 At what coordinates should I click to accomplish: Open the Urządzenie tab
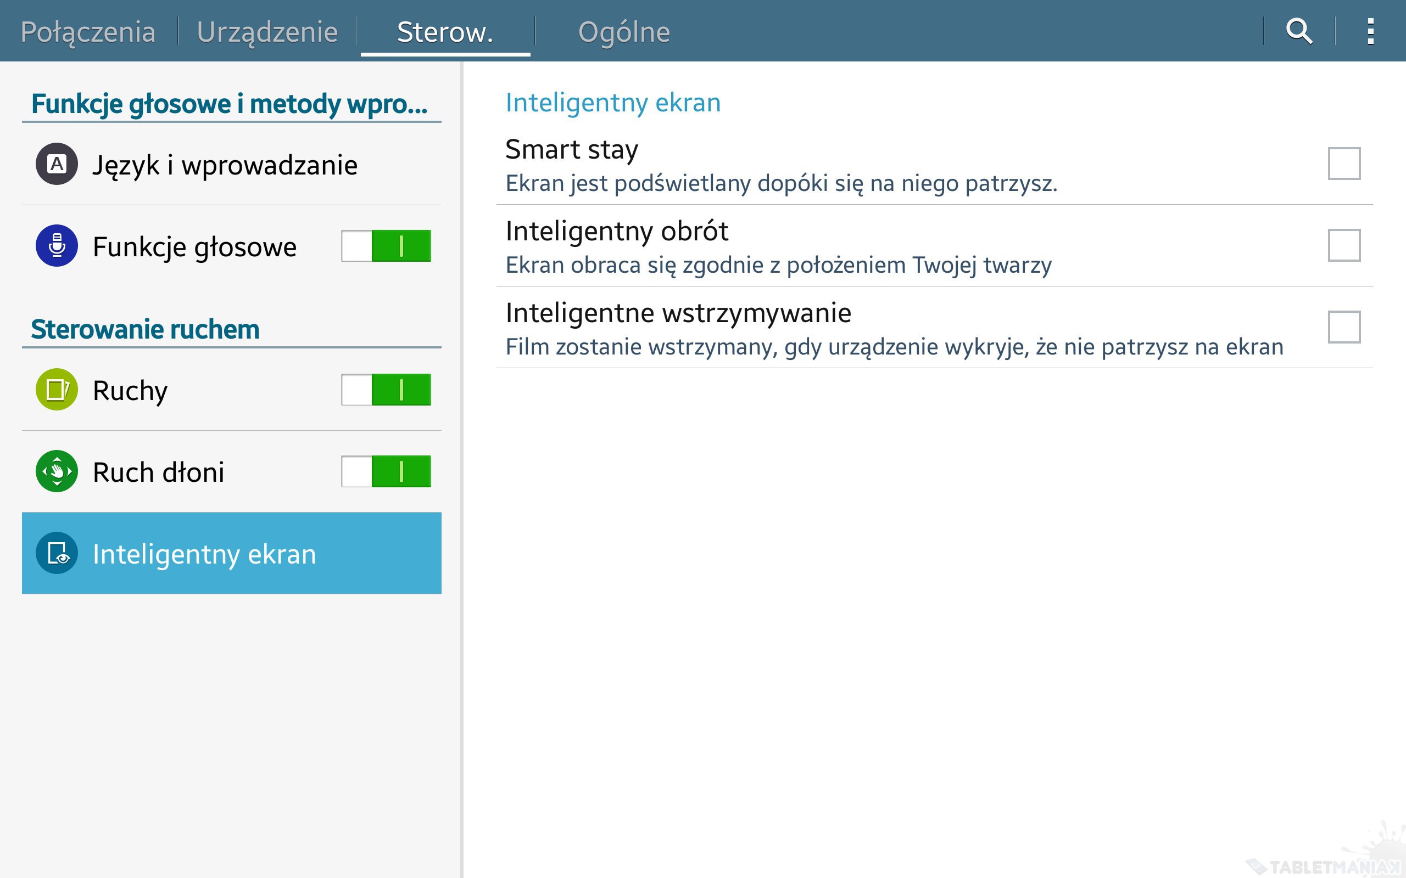(267, 31)
